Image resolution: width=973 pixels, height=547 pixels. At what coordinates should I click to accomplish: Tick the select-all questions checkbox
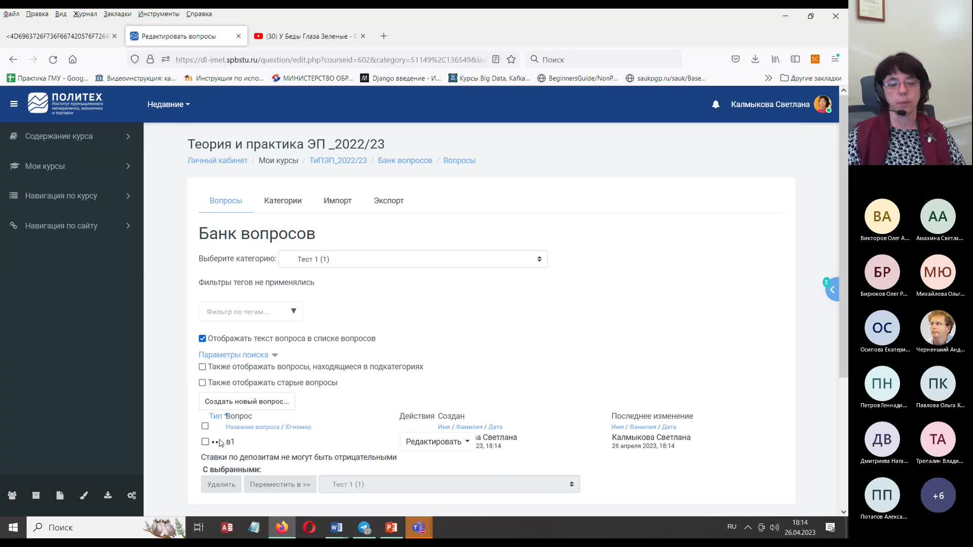click(x=205, y=426)
